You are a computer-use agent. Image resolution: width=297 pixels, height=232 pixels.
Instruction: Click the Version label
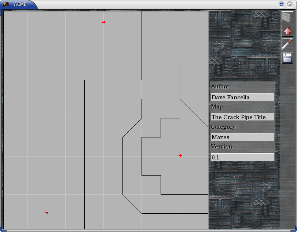click(x=221, y=147)
